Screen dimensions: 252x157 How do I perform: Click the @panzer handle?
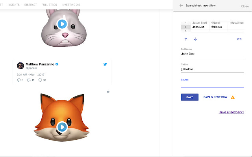tap(31, 68)
